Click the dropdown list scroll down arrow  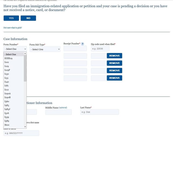[x=25, y=127]
